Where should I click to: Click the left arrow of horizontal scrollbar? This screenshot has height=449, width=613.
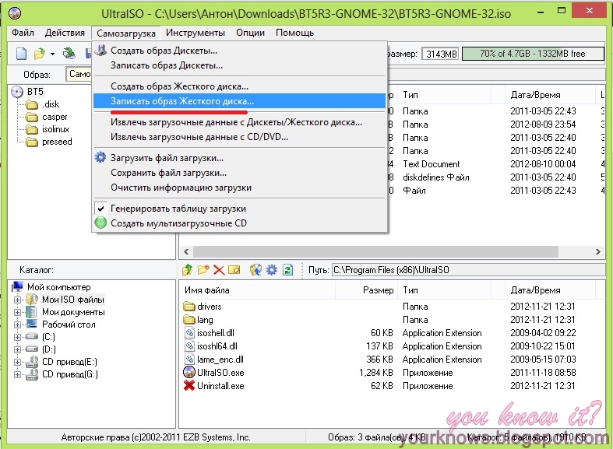pyautogui.click(x=186, y=251)
